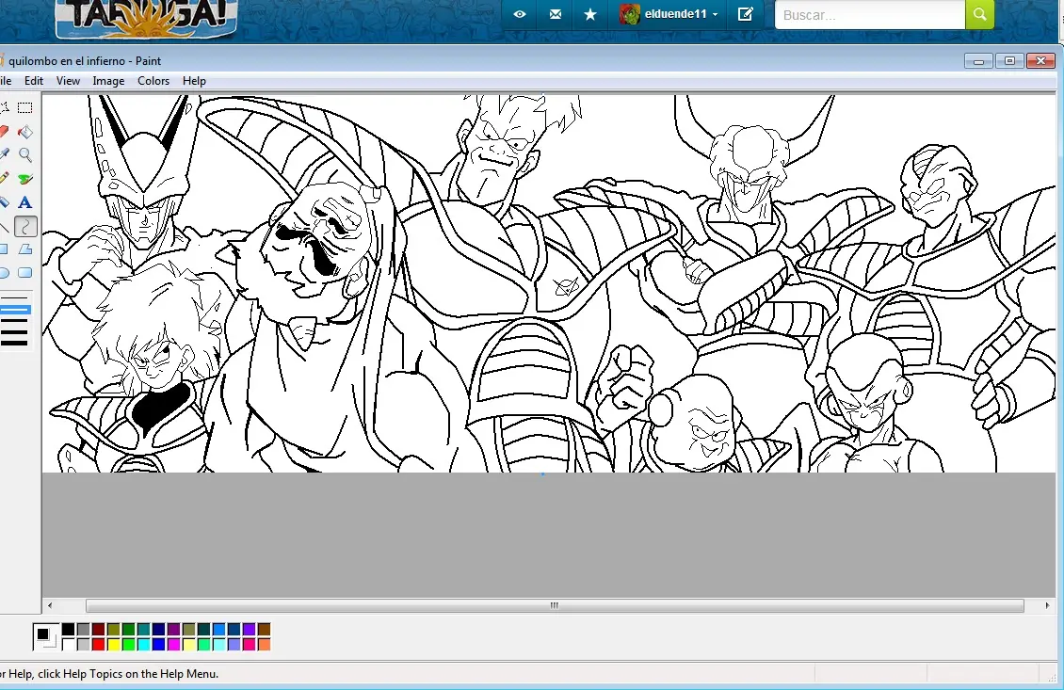
Task: Select the Brush tool
Action: 25,179
